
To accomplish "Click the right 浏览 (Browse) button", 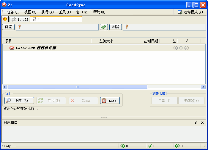I will pos(116,27).
